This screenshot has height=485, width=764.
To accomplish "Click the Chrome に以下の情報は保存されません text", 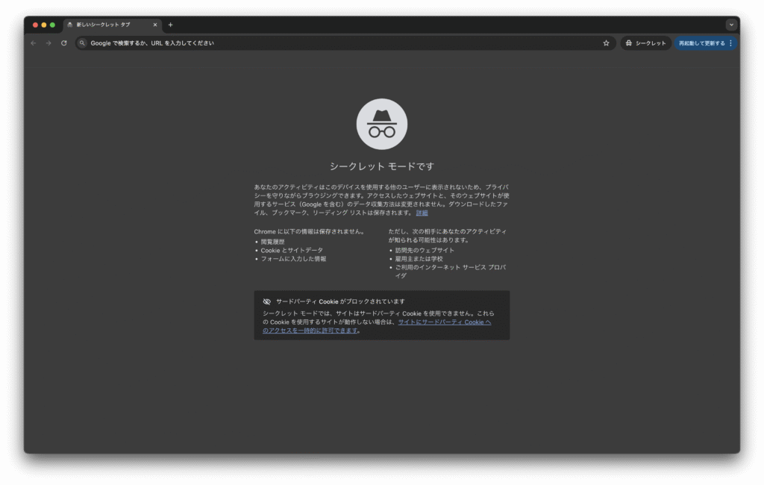I will coord(310,232).
